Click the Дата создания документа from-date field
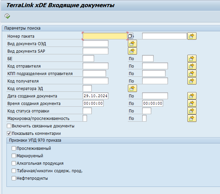 click(x=95, y=96)
